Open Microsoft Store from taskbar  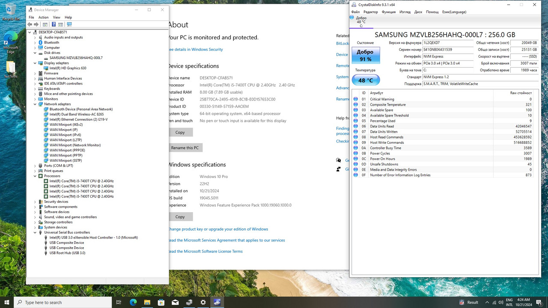[161, 302]
